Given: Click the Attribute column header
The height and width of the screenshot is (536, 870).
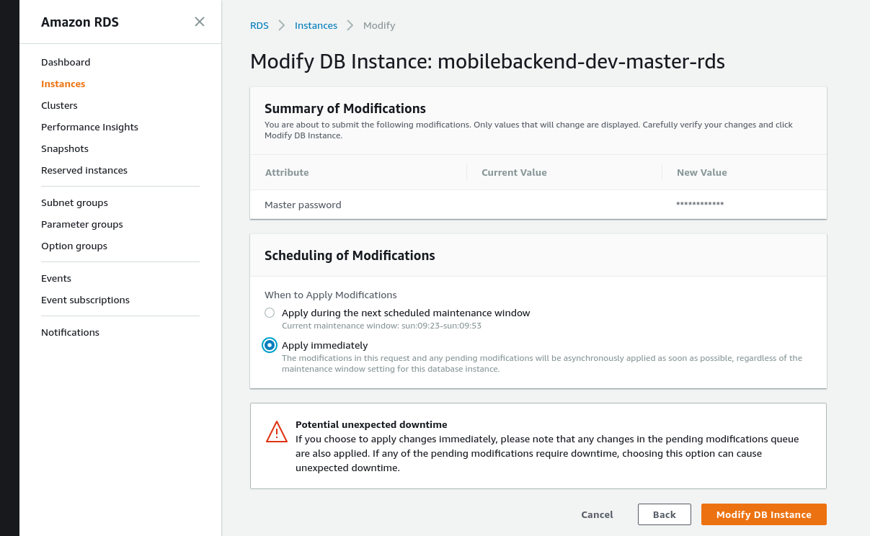Looking at the screenshot, I should coord(287,172).
